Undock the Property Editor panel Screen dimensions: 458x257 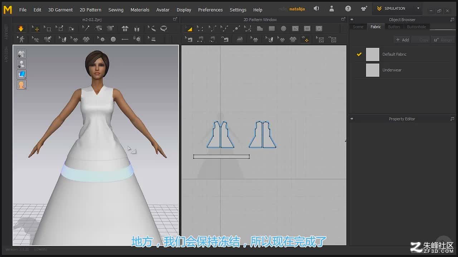point(452,119)
